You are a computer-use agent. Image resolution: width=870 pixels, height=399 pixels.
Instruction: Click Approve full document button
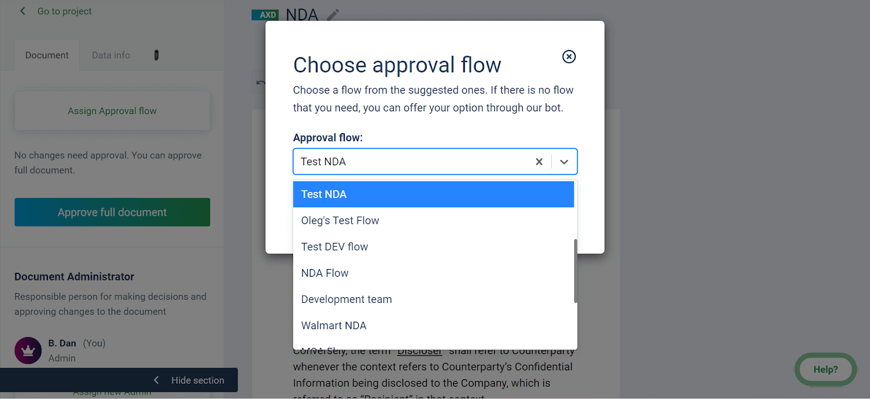click(x=112, y=212)
